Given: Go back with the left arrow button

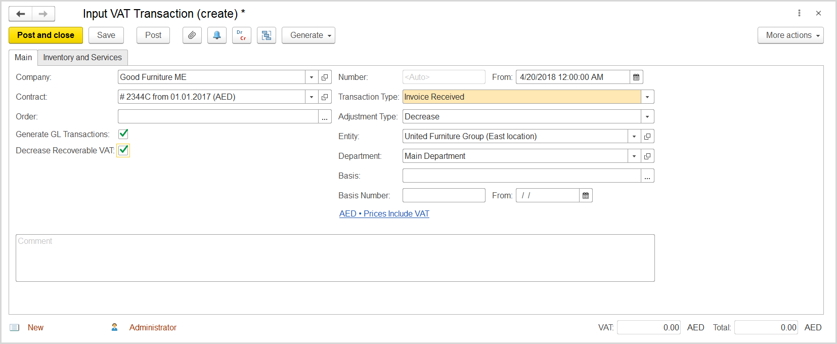Looking at the screenshot, I should coord(21,14).
